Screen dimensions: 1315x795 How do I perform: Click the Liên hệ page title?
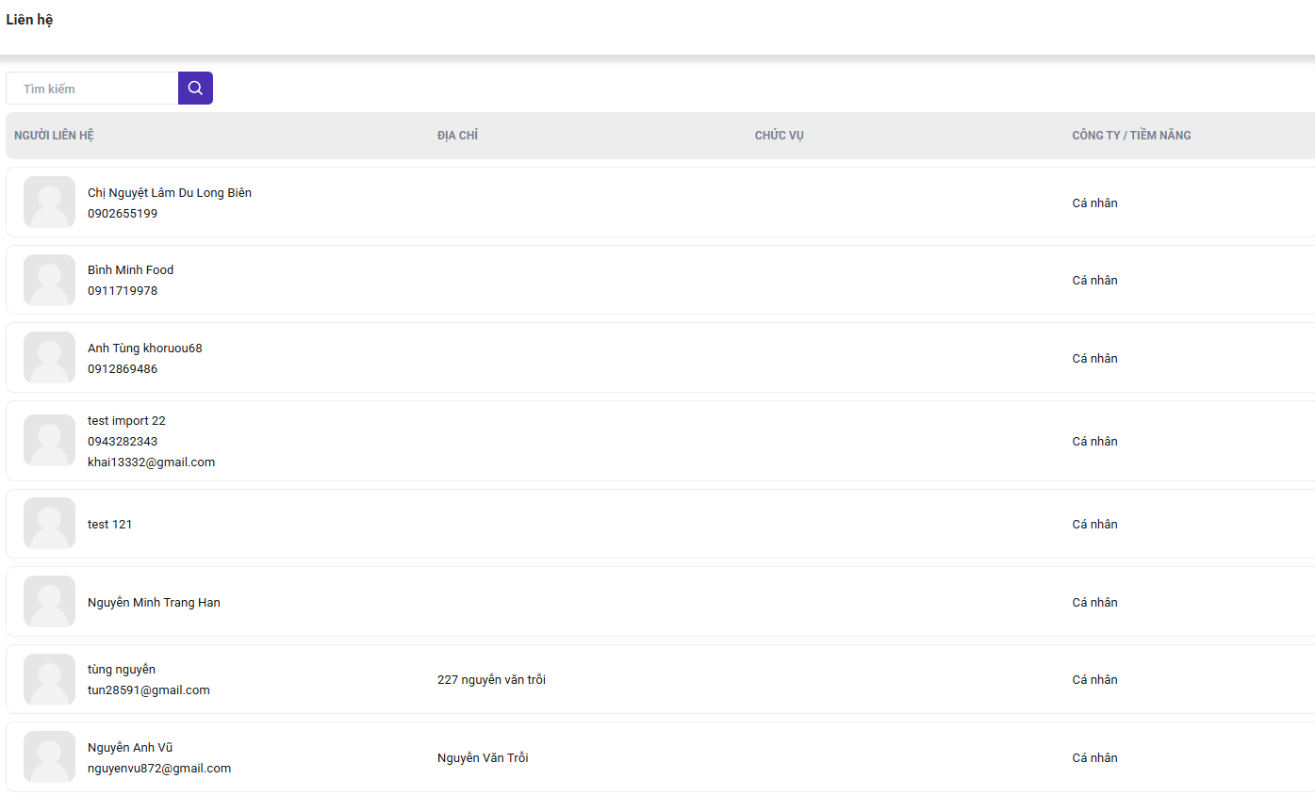pos(29,20)
